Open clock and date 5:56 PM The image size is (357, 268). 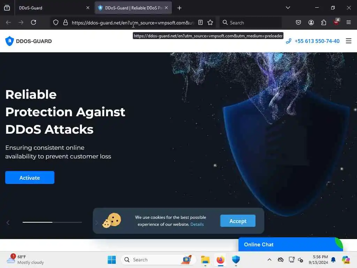(x=318, y=260)
